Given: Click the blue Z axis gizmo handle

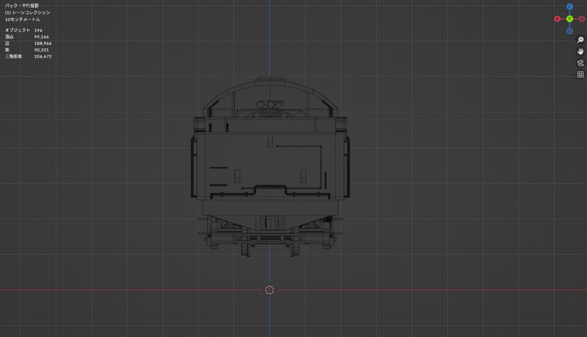Looking at the screenshot, I should 569,7.
